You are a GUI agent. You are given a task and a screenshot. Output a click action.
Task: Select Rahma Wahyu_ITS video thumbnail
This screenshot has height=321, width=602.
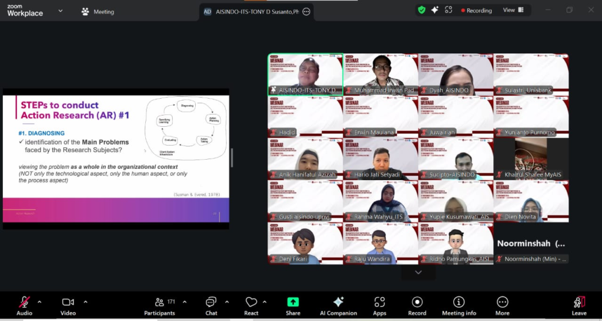click(x=380, y=201)
